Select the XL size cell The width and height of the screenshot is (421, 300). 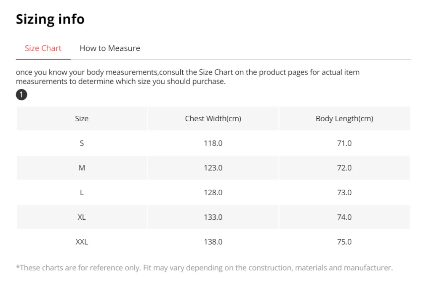tap(82, 217)
